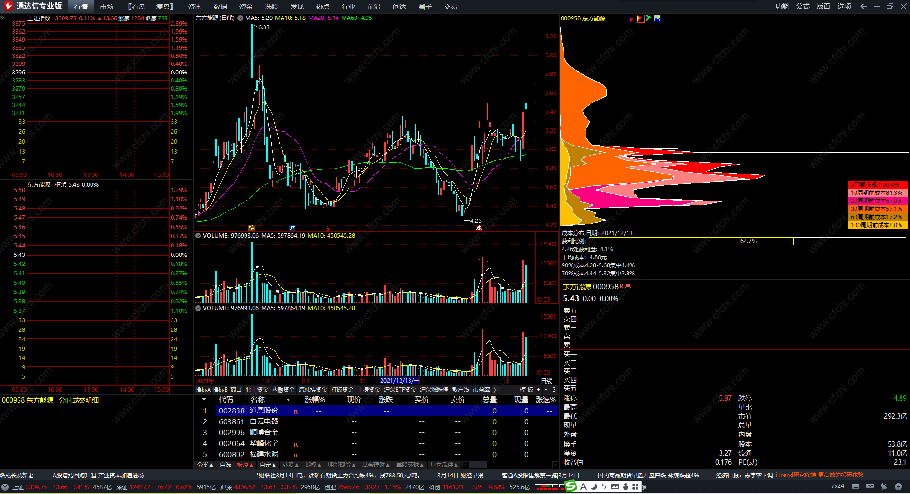Show more indicator tabs with the right chevron

click(x=495, y=390)
